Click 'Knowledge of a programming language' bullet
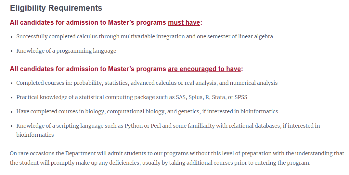The width and height of the screenshot is (349, 175). click(x=66, y=51)
